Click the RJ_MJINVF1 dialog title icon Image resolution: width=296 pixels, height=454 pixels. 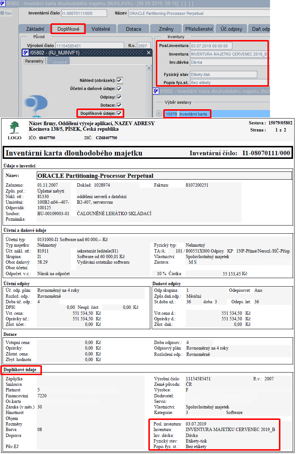coord(25,53)
